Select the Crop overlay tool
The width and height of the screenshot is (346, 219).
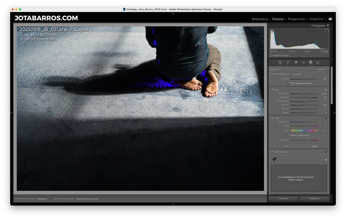(288, 62)
